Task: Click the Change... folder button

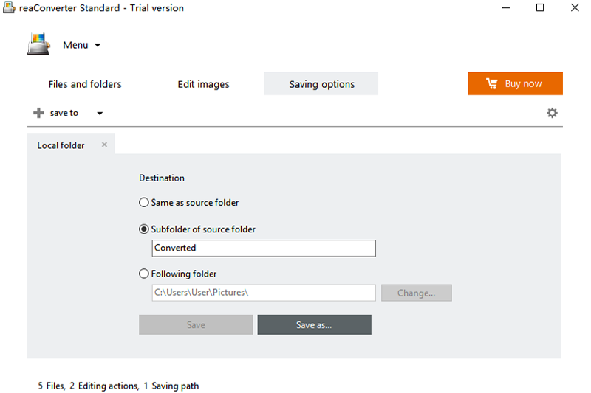Action: (416, 293)
